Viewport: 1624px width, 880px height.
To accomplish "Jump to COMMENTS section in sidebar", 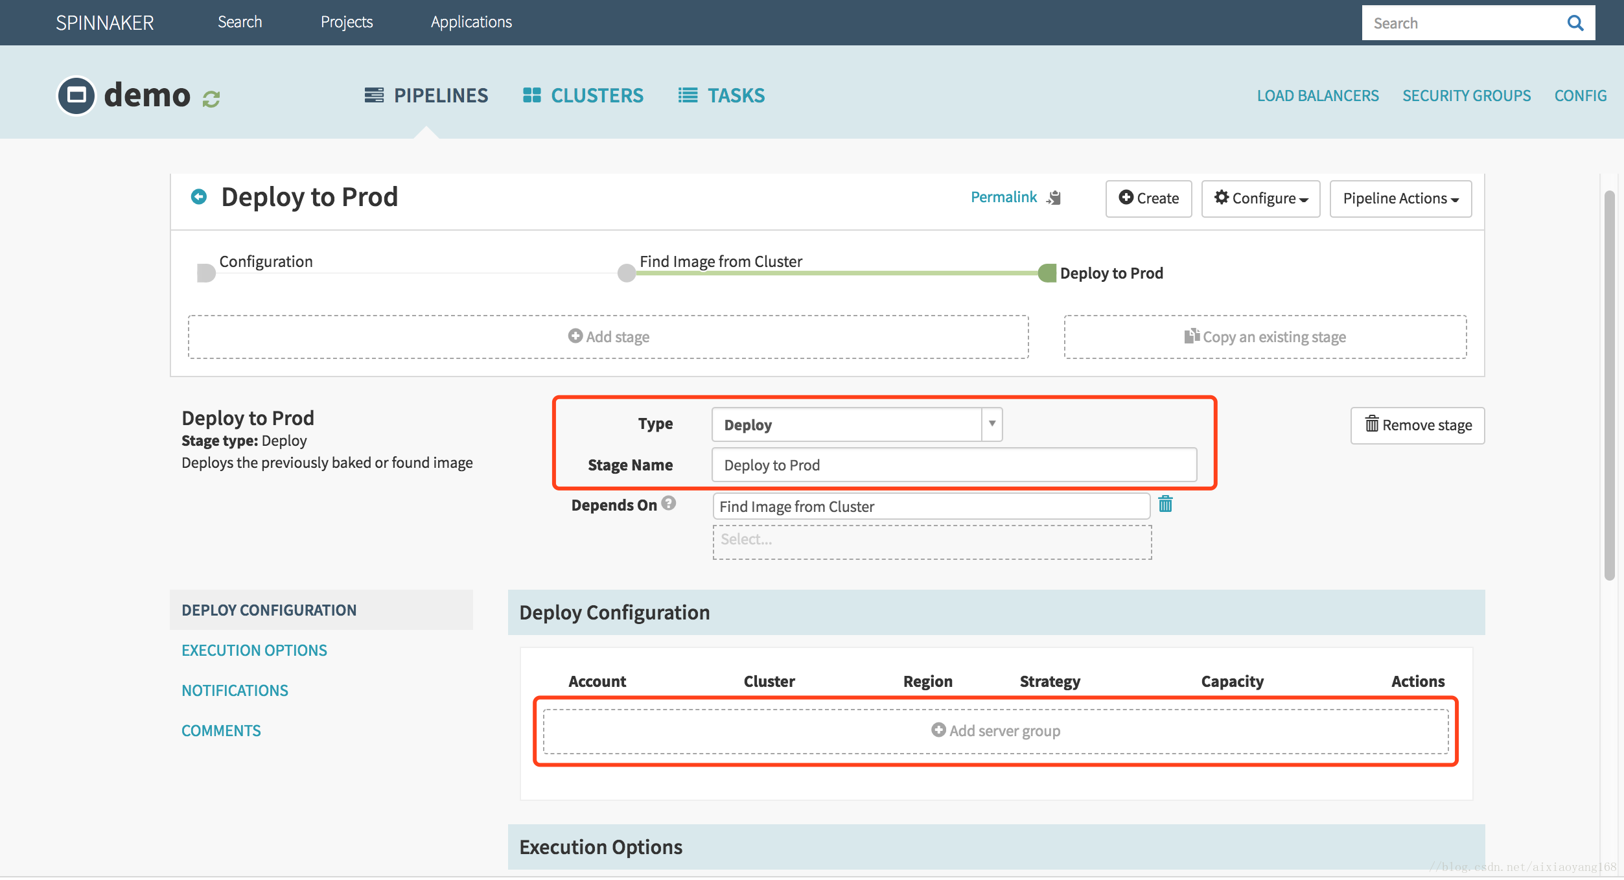I will click(x=221, y=730).
